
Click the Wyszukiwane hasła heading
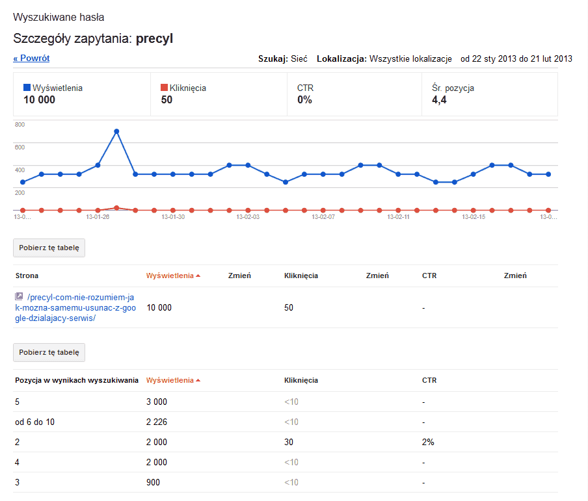(x=59, y=18)
